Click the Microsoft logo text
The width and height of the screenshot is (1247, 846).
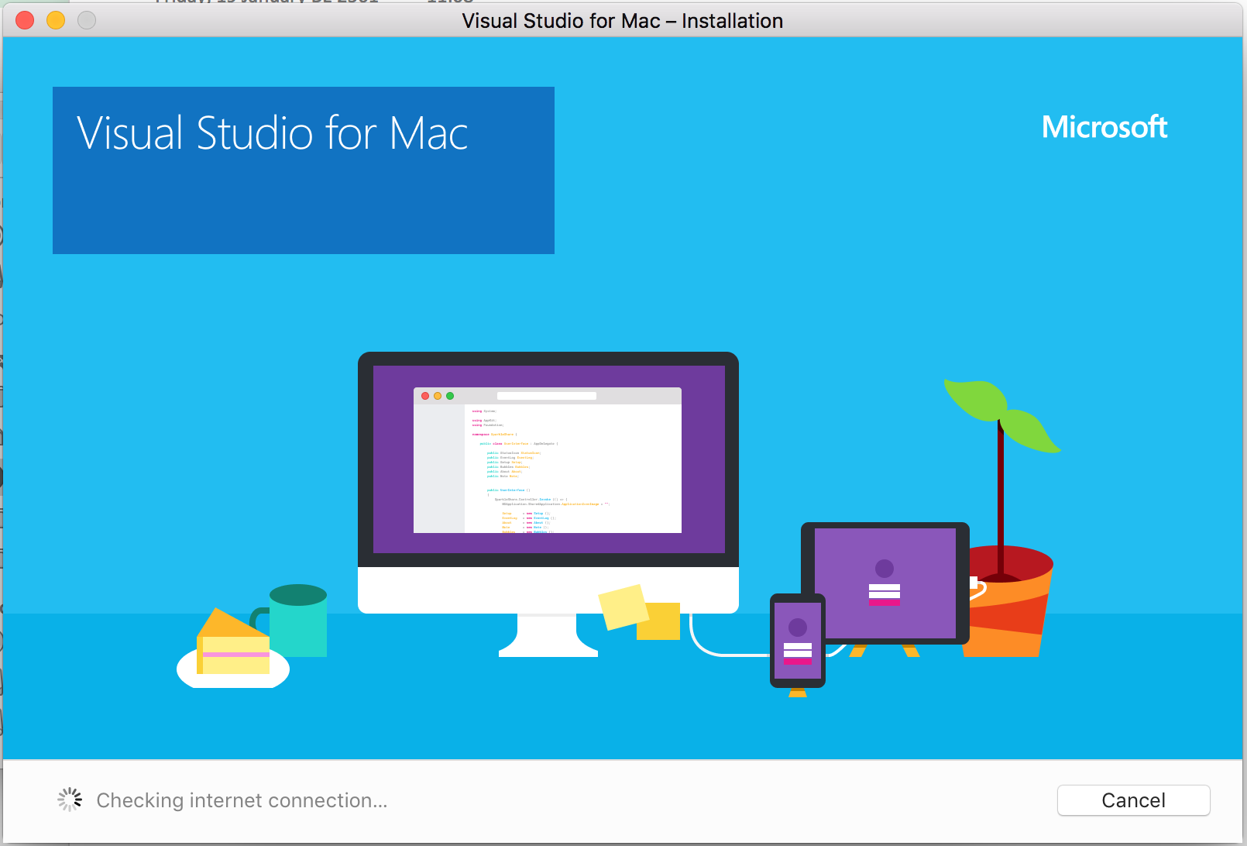coord(1104,127)
